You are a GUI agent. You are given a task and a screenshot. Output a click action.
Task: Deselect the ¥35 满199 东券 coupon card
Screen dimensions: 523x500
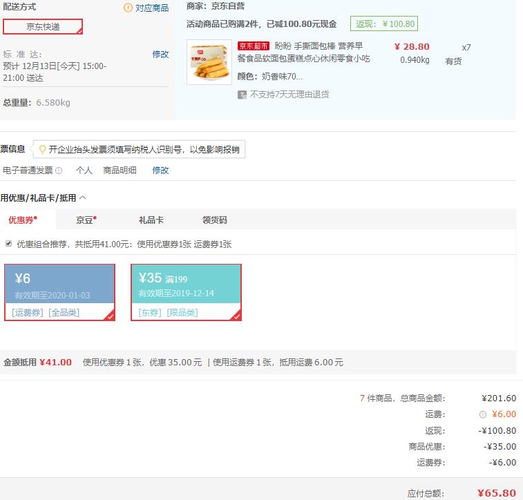click(x=186, y=292)
